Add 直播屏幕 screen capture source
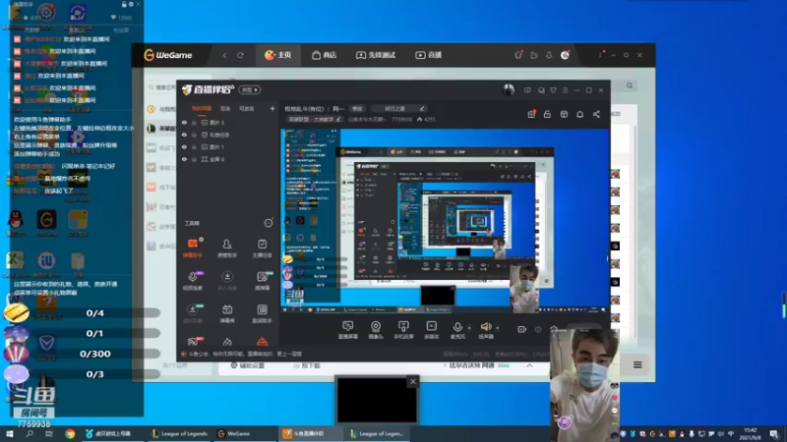Image resolution: width=787 pixels, height=442 pixels. (x=348, y=330)
